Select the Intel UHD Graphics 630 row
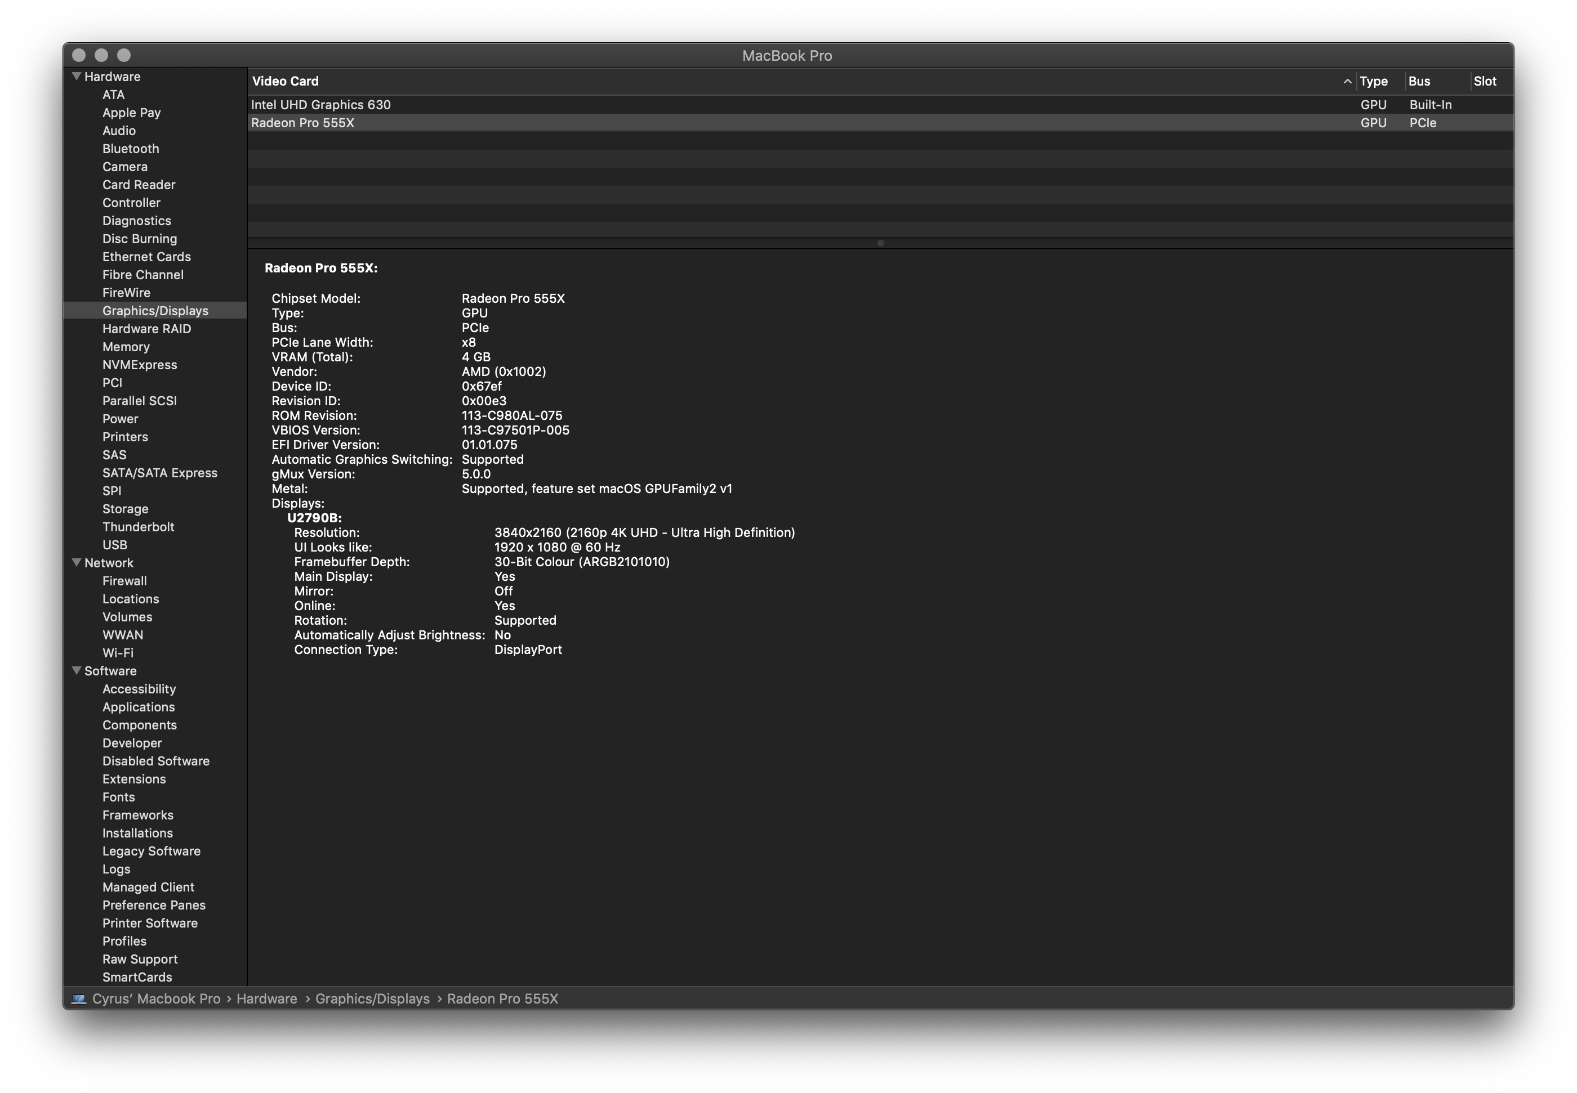The width and height of the screenshot is (1577, 1093). (880, 105)
